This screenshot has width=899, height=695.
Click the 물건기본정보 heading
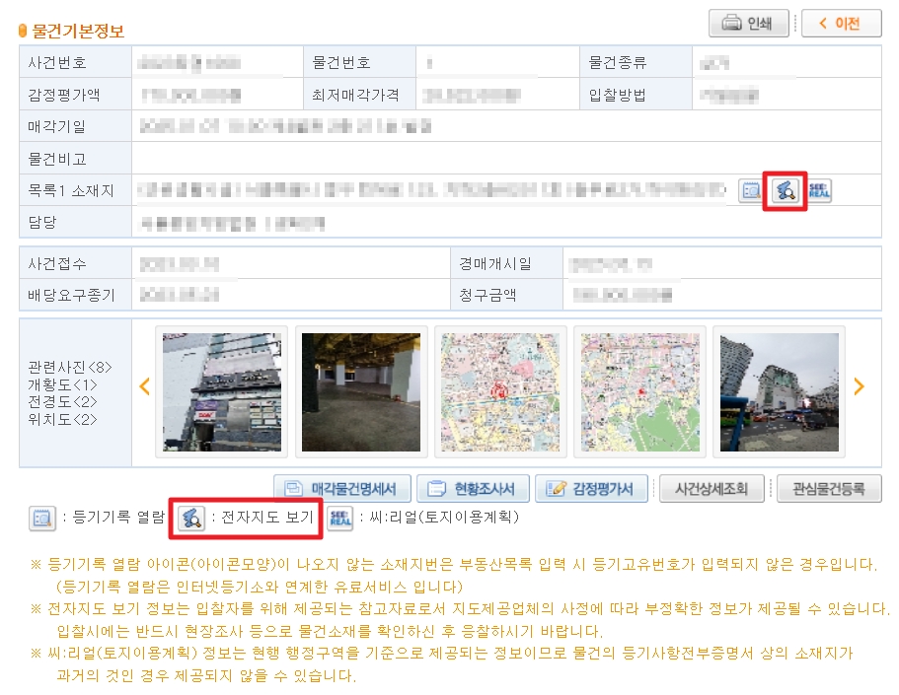point(78,31)
